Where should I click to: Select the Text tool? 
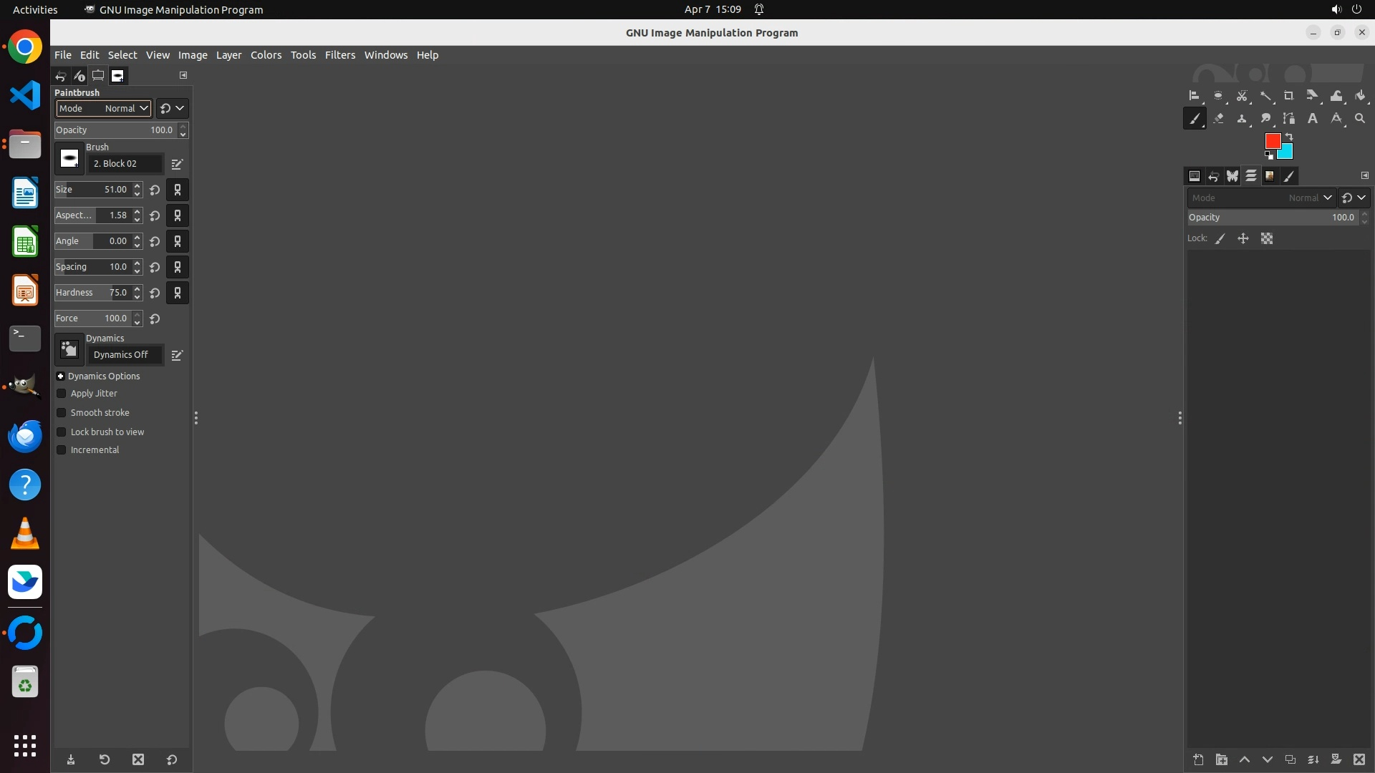point(1313,119)
